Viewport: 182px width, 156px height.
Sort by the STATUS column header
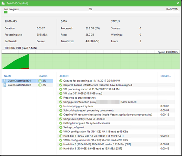43,76
